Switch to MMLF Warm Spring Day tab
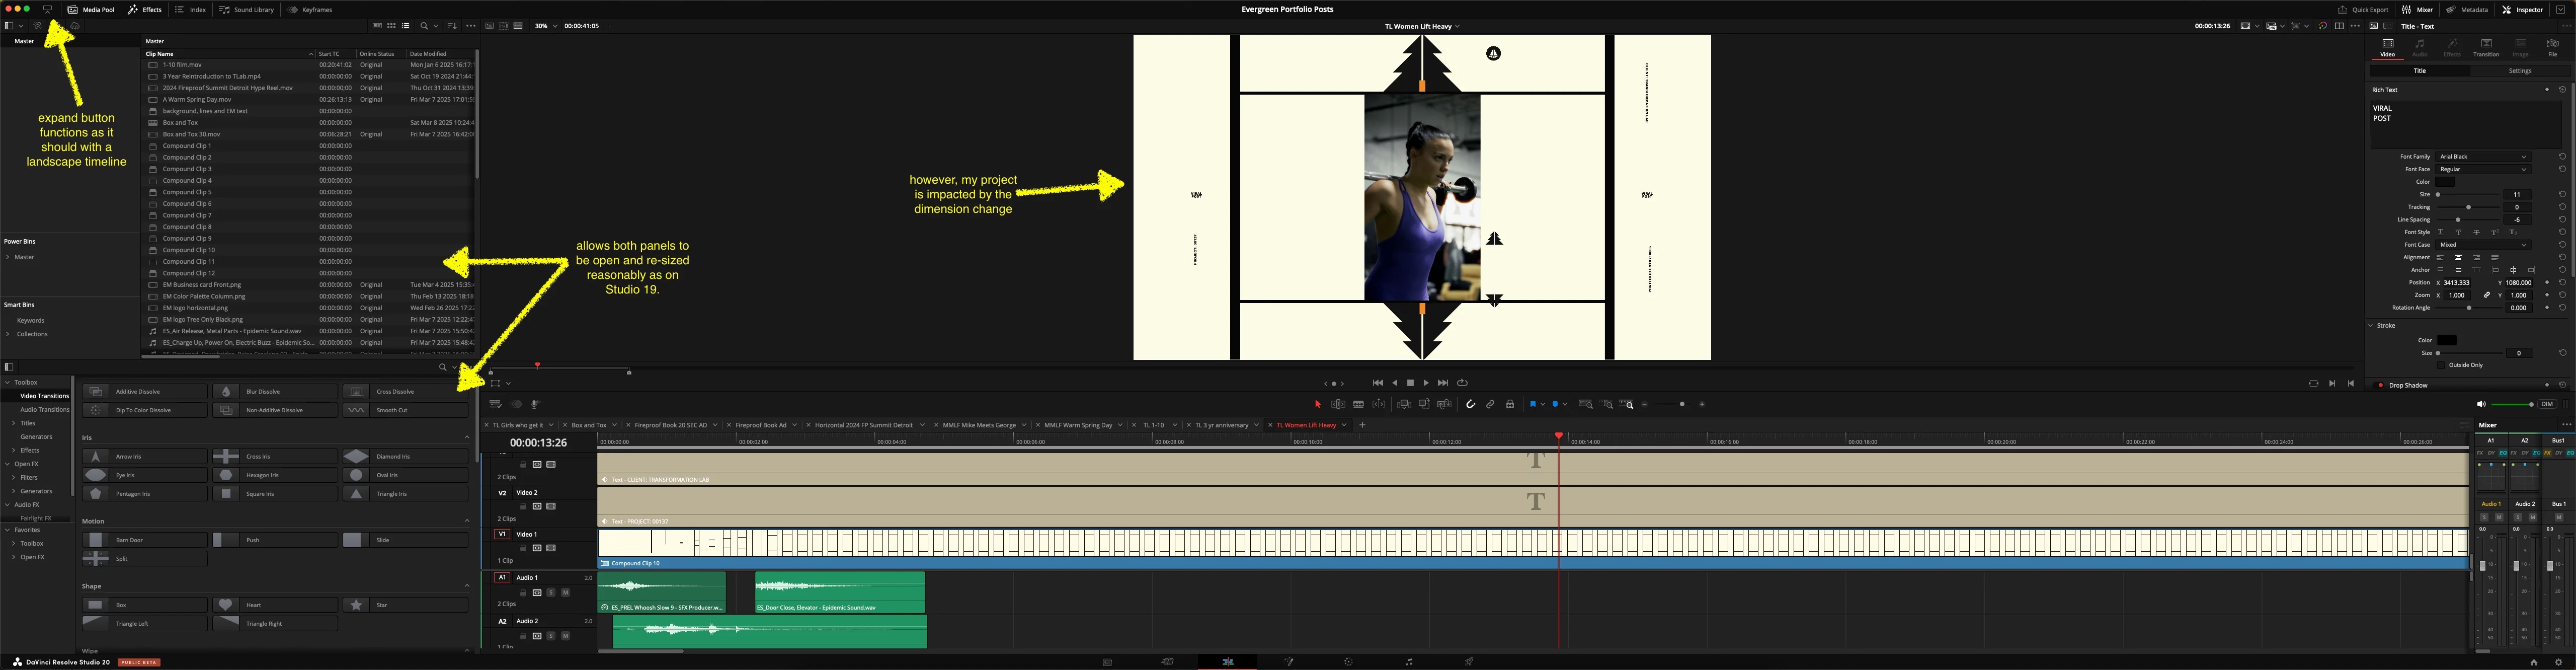Viewport: 2576px width, 670px height. (1078, 425)
